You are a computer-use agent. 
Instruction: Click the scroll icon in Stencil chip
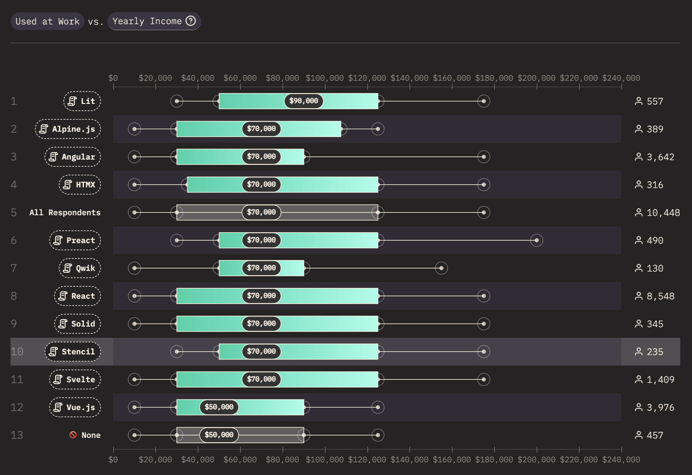(x=53, y=351)
